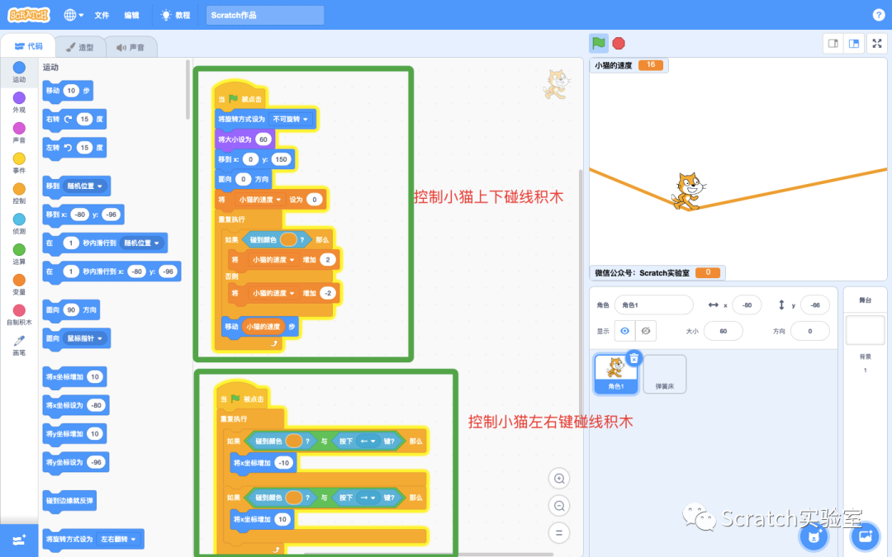
Task: Click the Scratch作品 project title field
Action: 264,14
